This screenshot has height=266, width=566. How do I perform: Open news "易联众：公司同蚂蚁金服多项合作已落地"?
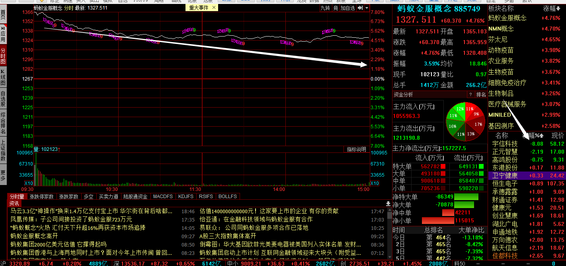point(254,228)
